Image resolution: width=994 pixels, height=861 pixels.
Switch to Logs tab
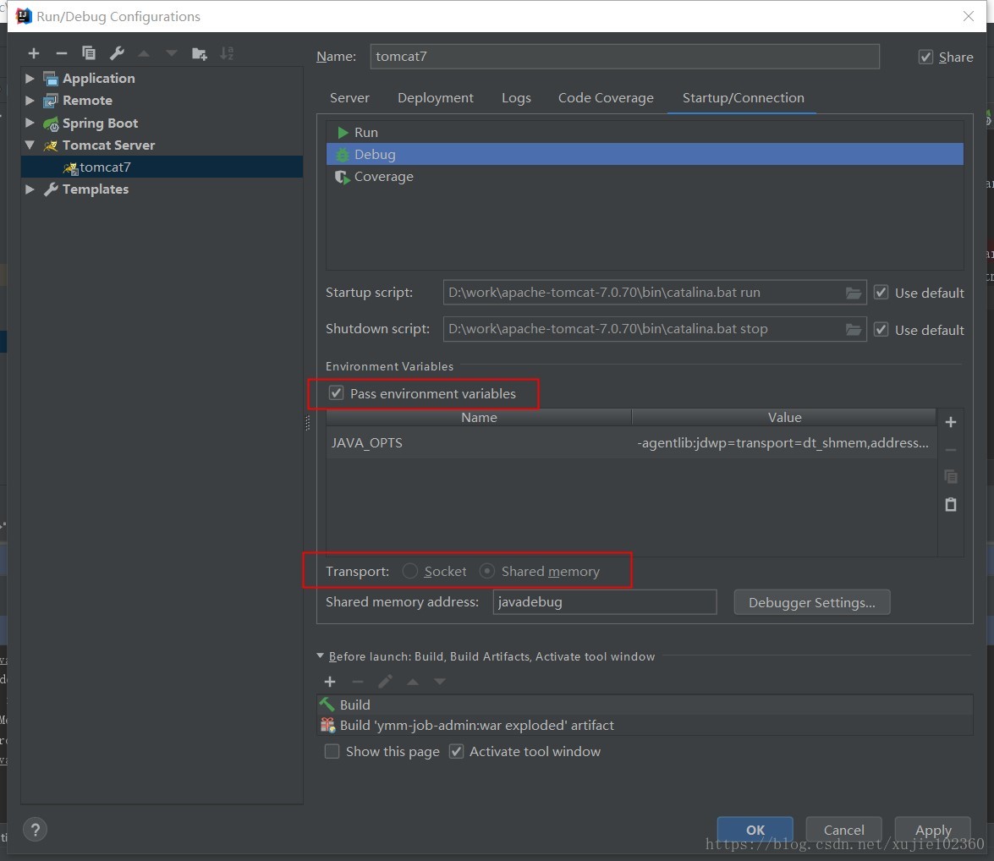[x=516, y=97]
